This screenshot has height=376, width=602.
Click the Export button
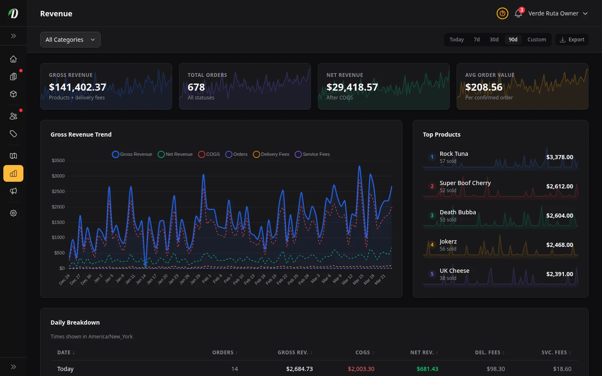572,39
